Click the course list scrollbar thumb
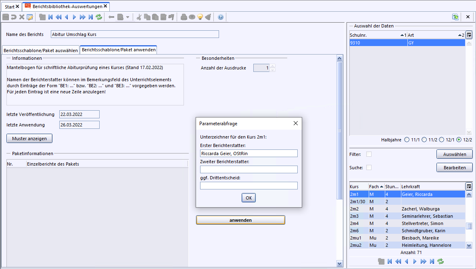 click(469, 226)
